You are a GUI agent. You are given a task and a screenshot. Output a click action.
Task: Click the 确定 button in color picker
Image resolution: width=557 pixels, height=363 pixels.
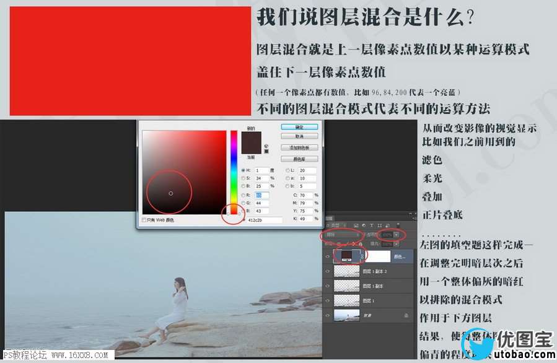coord(299,126)
